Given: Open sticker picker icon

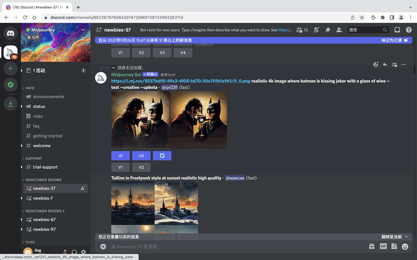Looking at the screenshot, I should (394, 247).
